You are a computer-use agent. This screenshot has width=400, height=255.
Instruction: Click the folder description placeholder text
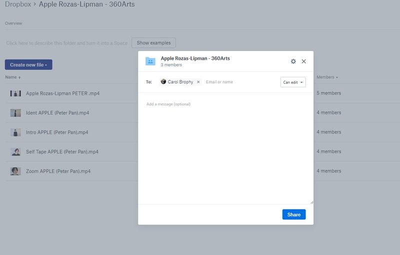67,43
